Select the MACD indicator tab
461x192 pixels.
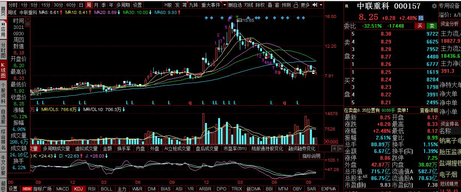(x=63, y=189)
